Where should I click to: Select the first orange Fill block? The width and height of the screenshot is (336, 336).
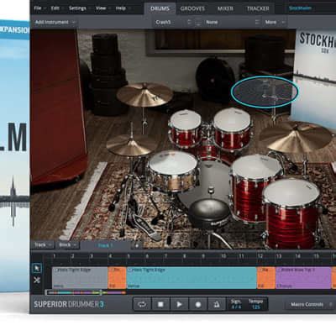pos(117,278)
